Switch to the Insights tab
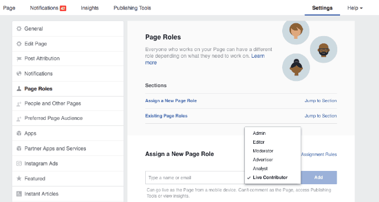Image resolution: width=379 pixels, height=202 pixels. click(x=90, y=8)
